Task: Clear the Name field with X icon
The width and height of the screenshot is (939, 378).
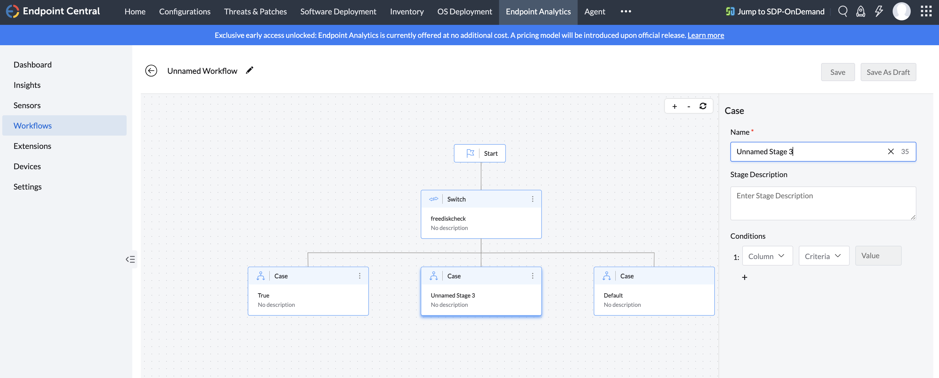Action: tap(890, 151)
